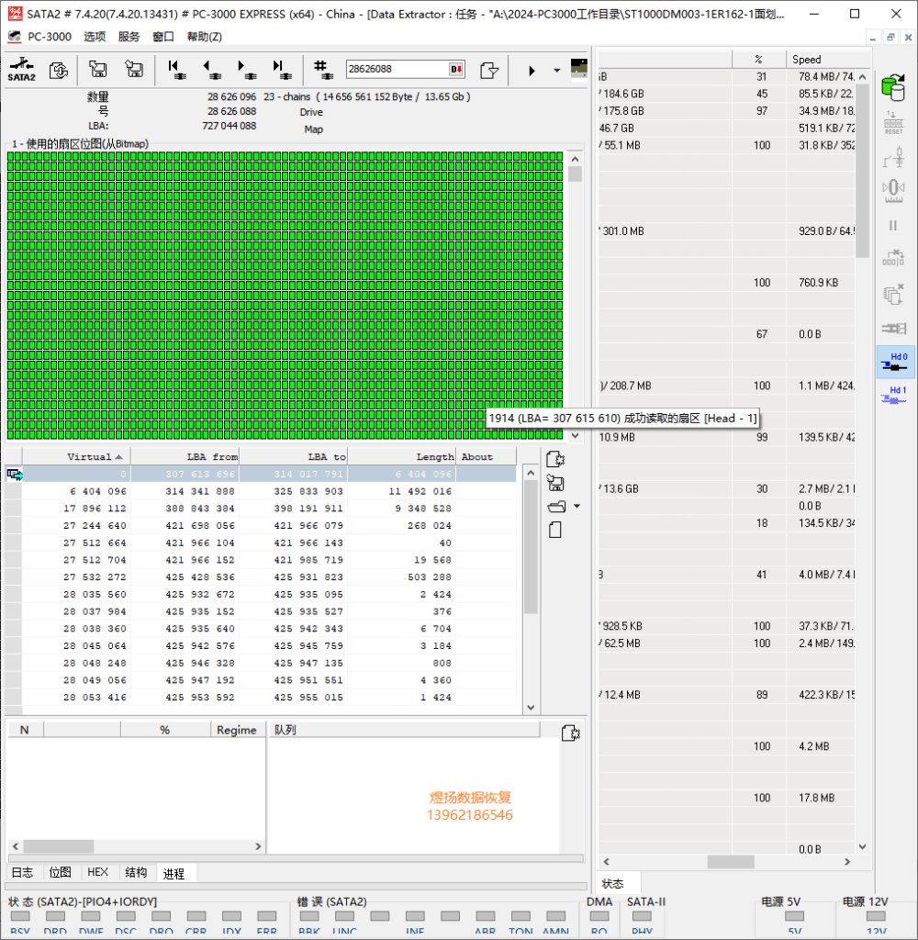Open the 窗口 menu
Screen dimensions: 918x940
tap(163, 37)
